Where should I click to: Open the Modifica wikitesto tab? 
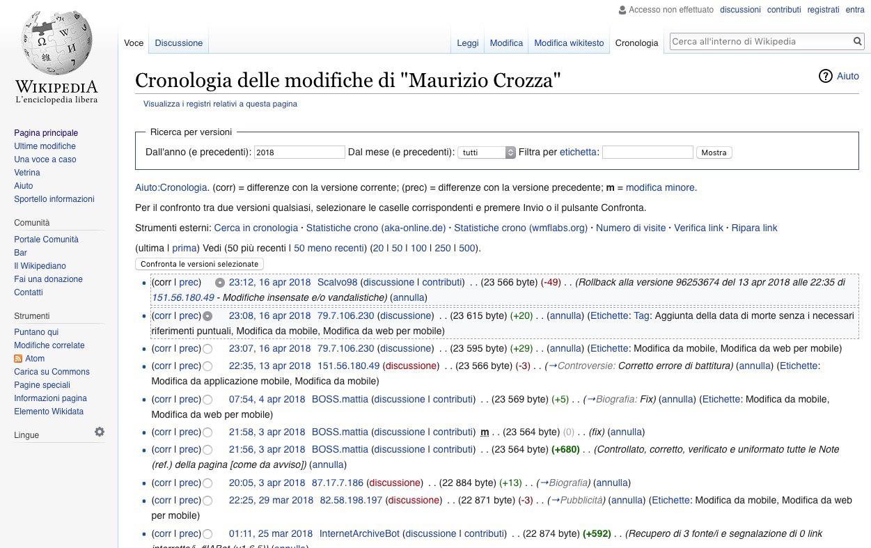point(569,43)
